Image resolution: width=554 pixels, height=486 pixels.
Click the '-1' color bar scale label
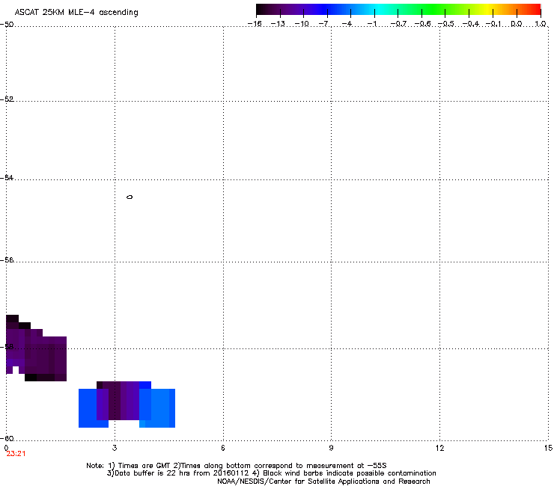[371, 24]
